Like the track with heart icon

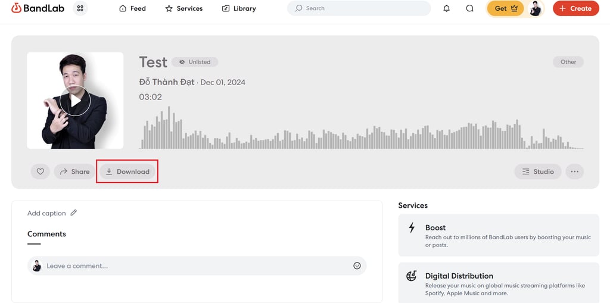click(41, 171)
